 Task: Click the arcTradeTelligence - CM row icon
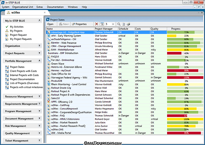pos(49,39)
